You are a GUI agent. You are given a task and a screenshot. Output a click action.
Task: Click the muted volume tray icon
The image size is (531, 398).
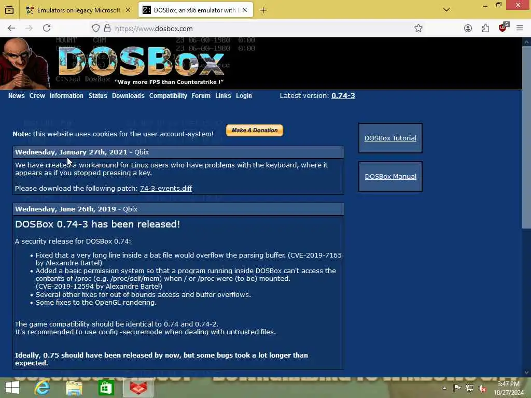click(482, 388)
